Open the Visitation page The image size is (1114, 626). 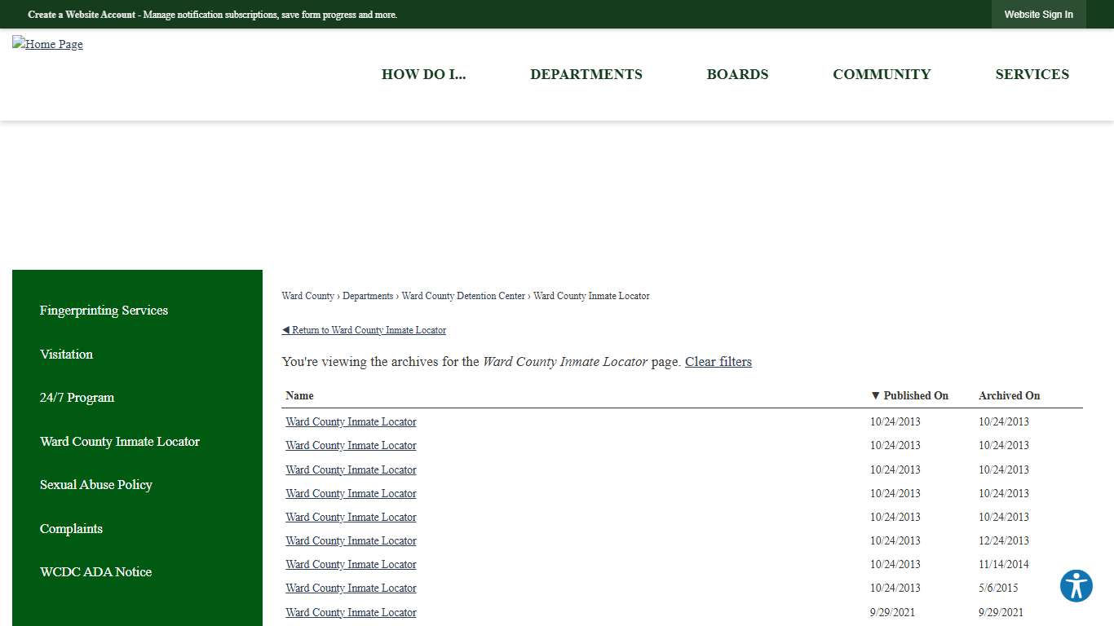coord(66,354)
